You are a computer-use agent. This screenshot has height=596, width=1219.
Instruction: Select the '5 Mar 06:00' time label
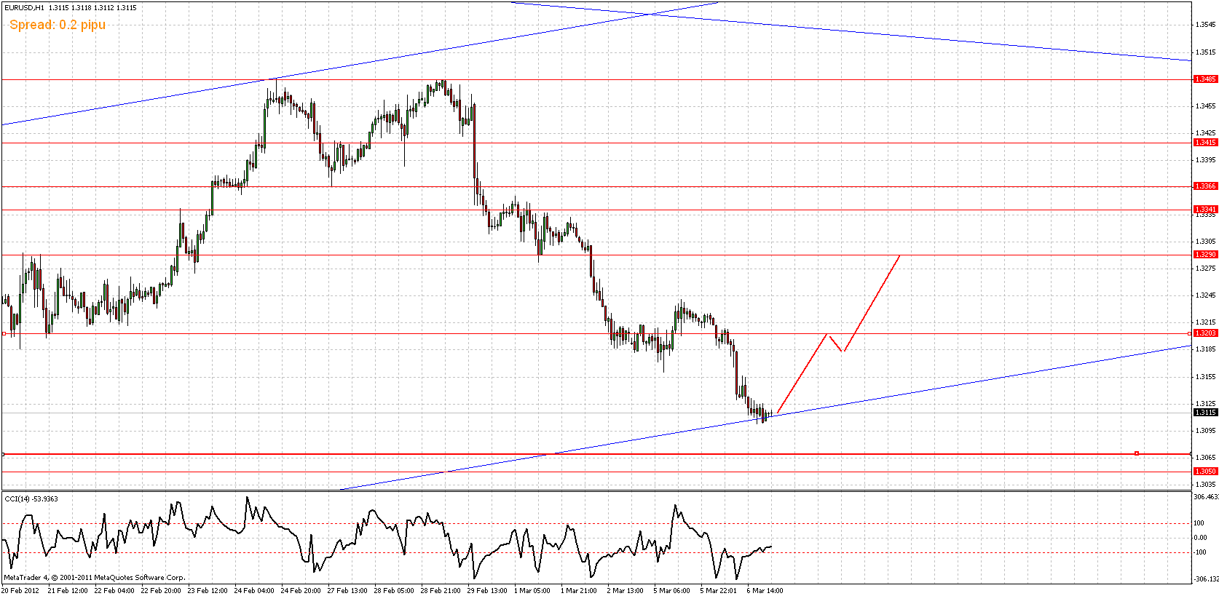point(672,591)
